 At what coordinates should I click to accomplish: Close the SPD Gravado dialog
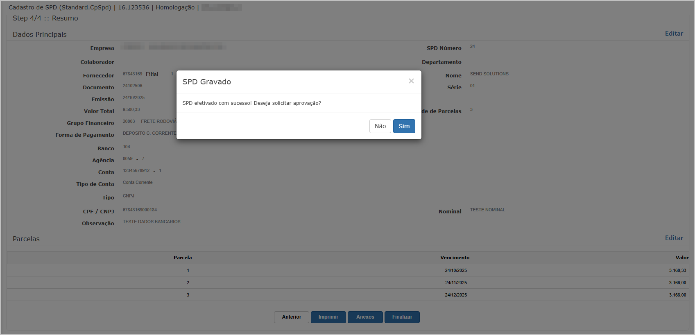point(411,81)
